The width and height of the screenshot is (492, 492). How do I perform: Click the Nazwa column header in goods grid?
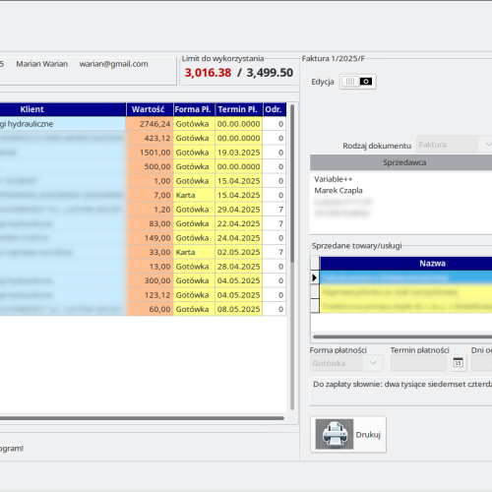tap(432, 264)
